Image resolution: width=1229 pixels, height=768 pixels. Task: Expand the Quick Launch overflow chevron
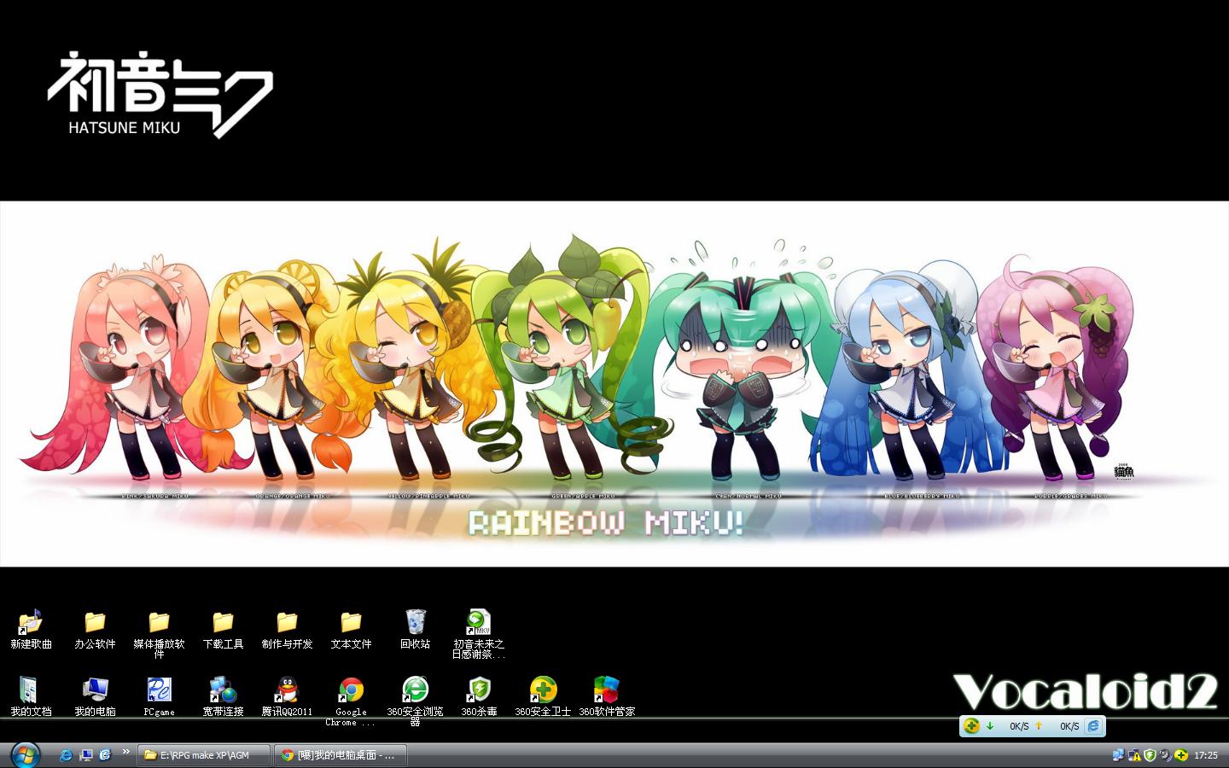point(125,752)
